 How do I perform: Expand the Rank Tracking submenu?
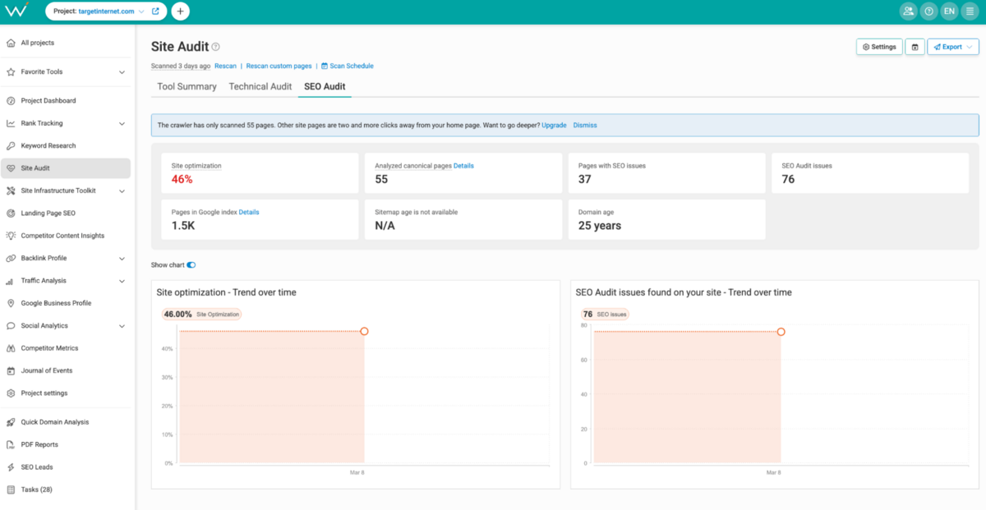122,123
